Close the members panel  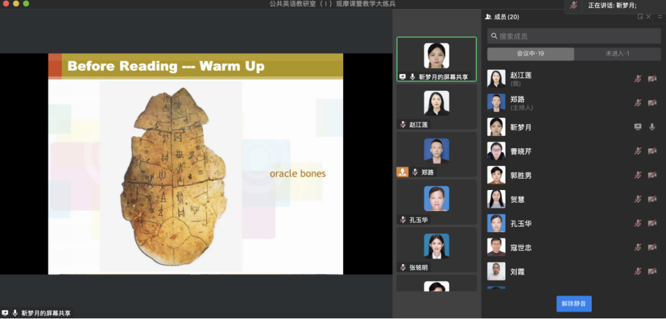tap(649, 17)
